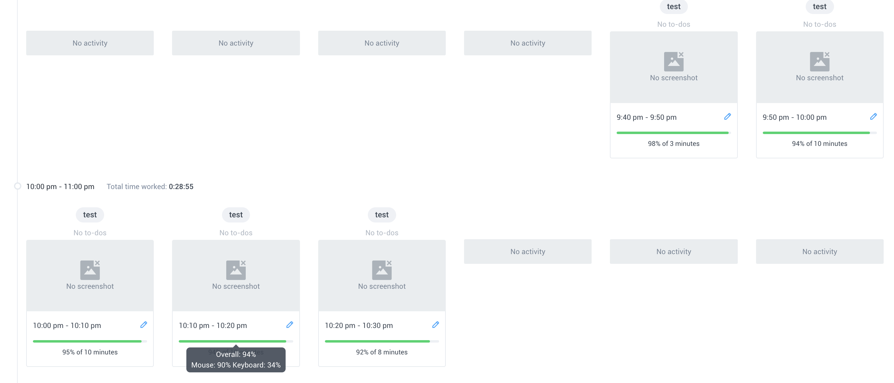Click the green activity bar showing 95% of 10 minutes

tap(87, 341)
